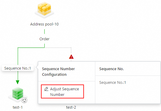
Task: Click Sequence No.:1 value in the popup
Action: 112,83
